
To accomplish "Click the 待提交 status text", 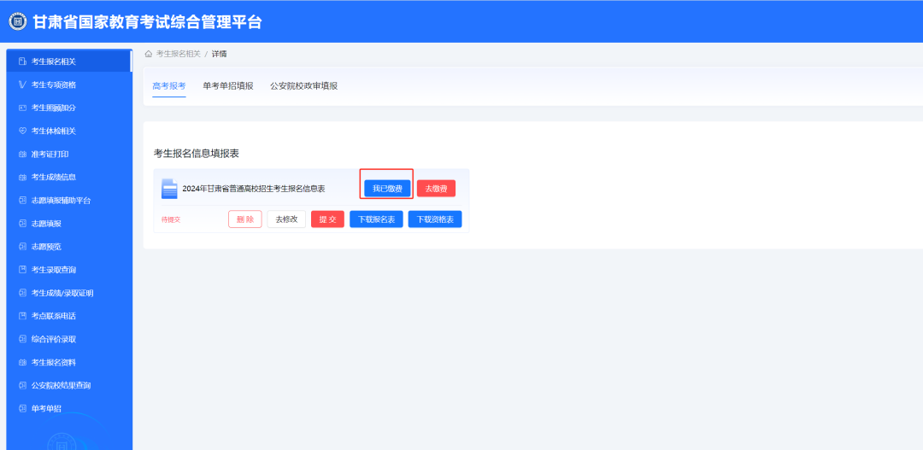I will coord(171,220).
